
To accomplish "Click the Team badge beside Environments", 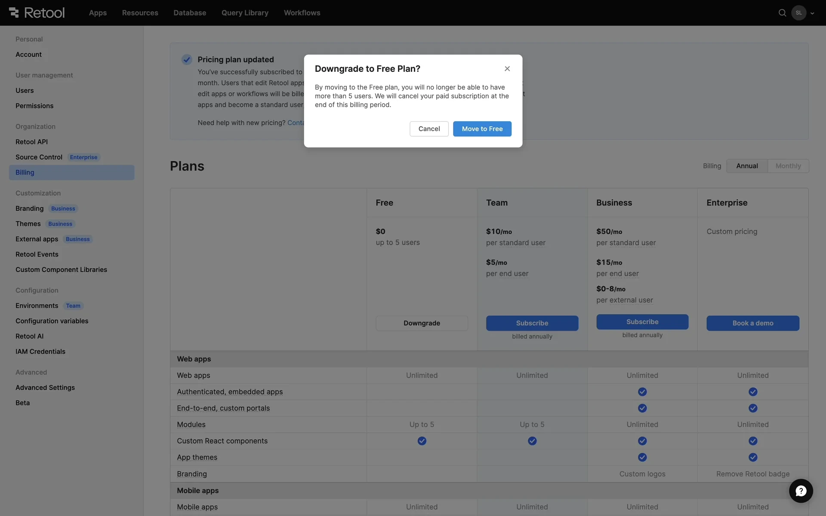I will [x=73, y=306].
